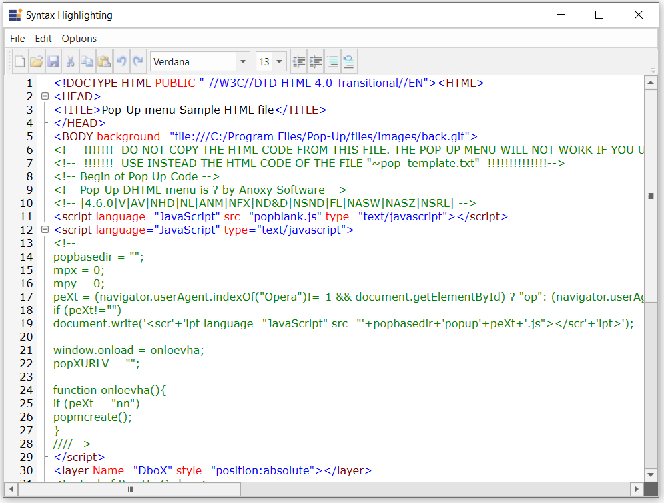Open the Options menu
The width and height of the screenshot is (664, 503).
tap(79, 39)
